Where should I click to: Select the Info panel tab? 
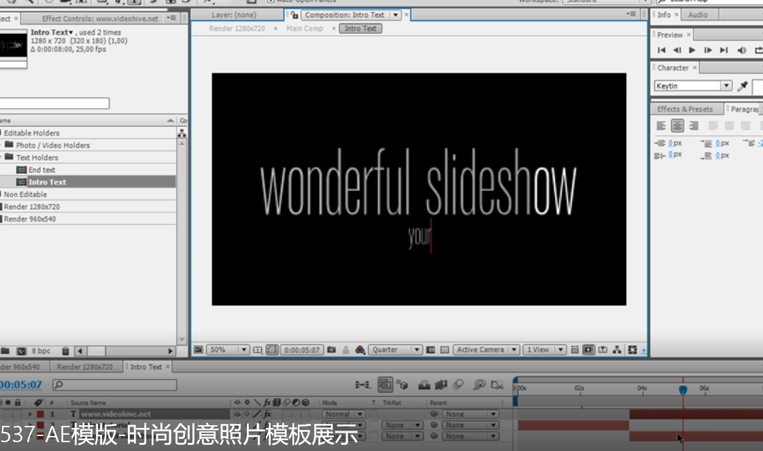click(664, 15)
